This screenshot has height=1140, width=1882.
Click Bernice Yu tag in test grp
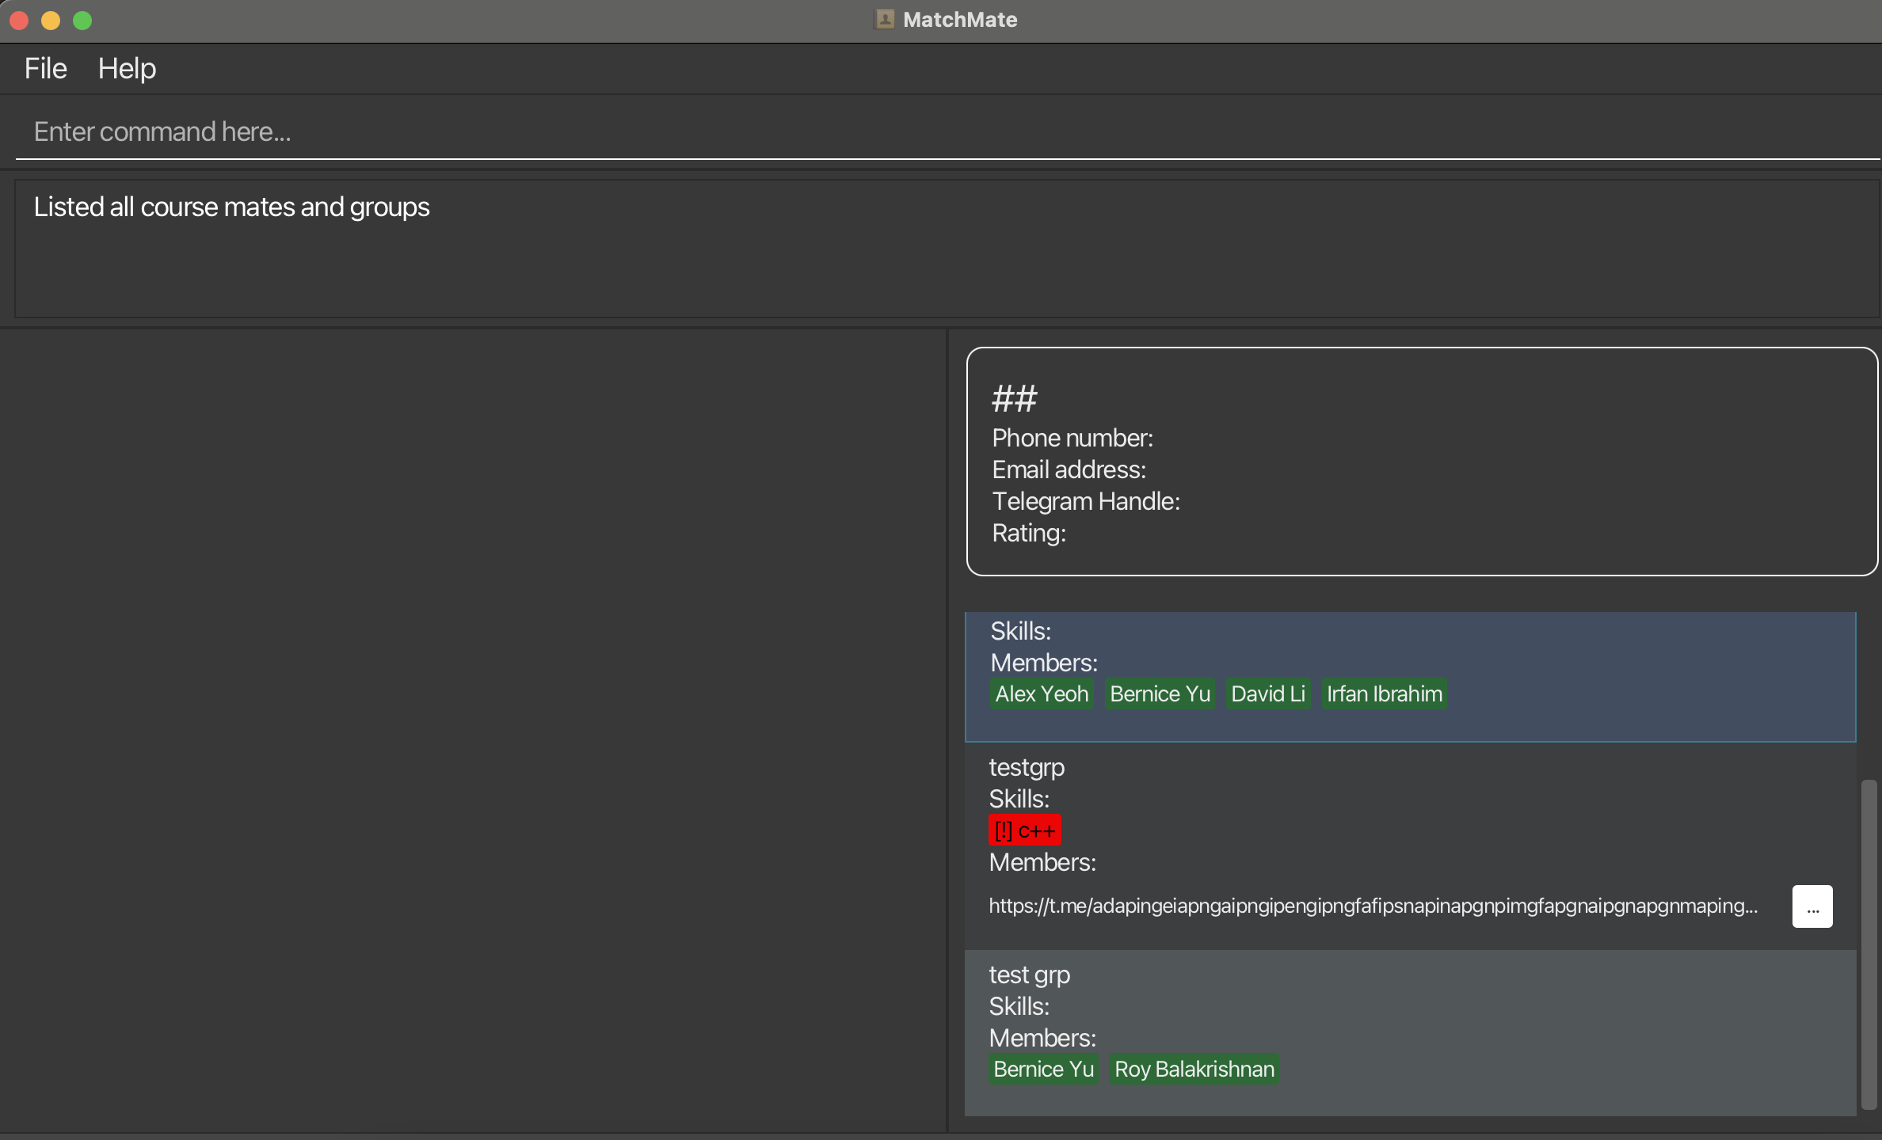click(1043, 1070)
